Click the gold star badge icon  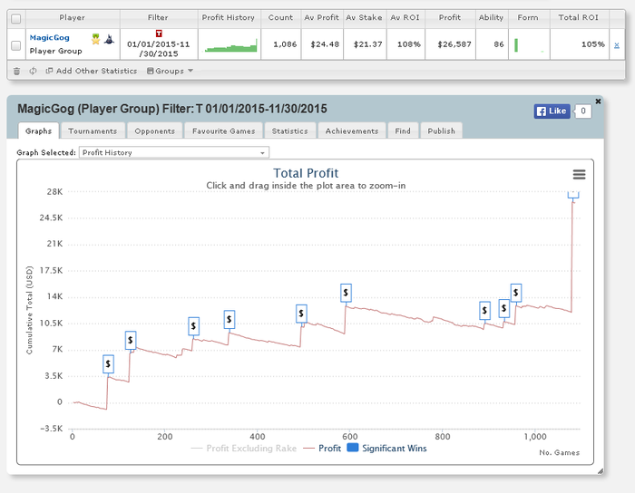[95, 39]
